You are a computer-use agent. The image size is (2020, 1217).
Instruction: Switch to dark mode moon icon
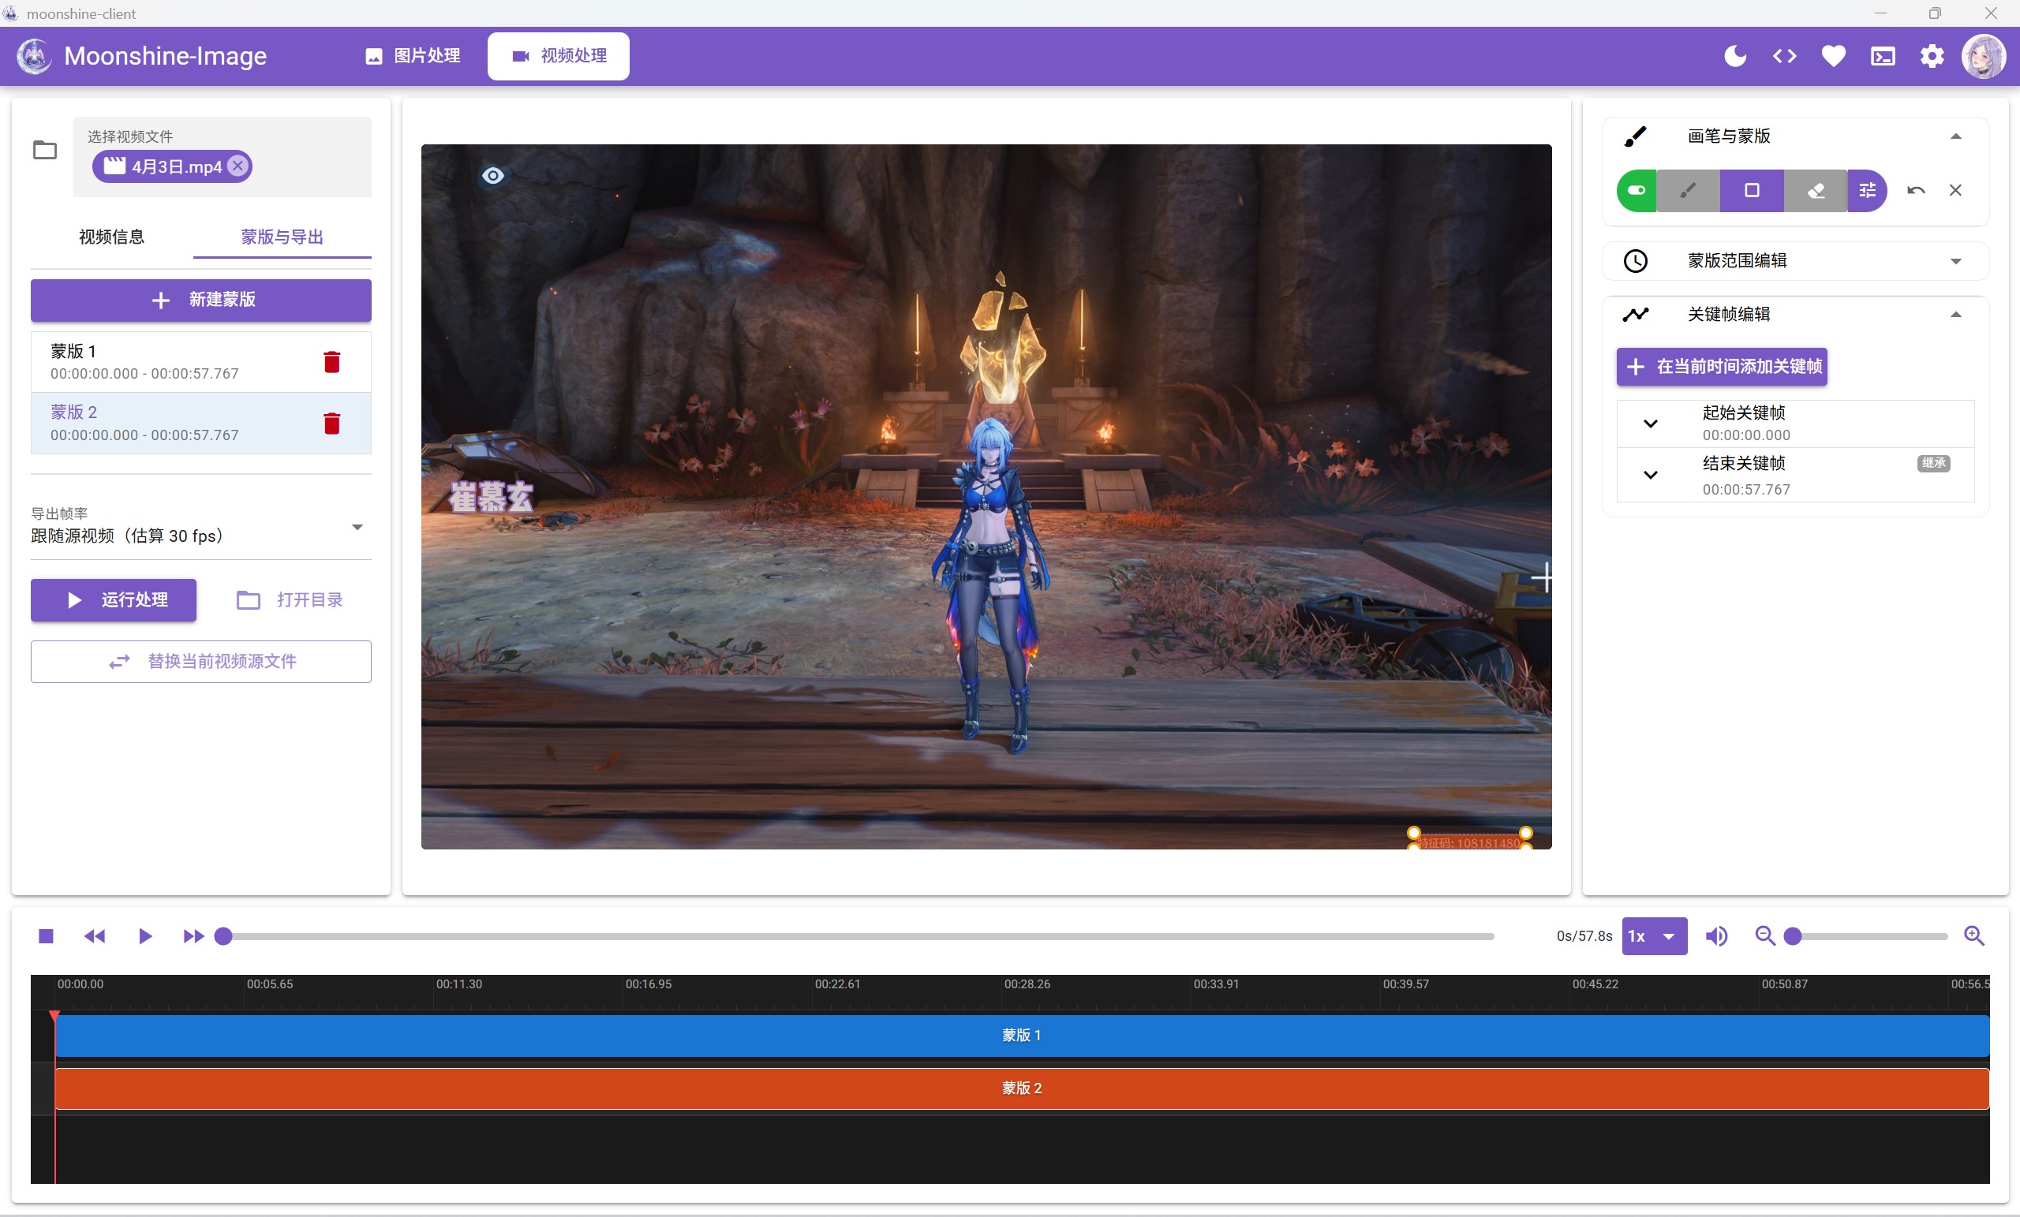click(x=1734, y=56)
